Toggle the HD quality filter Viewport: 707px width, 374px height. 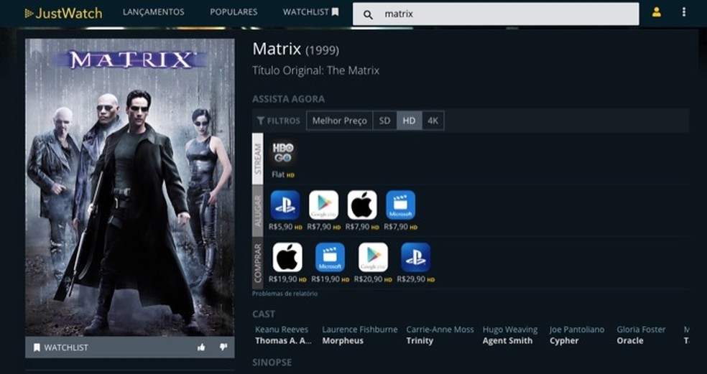click(409, 121)
